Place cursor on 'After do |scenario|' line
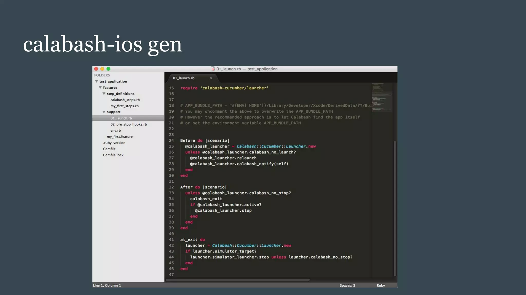The width and height of the screenshot is (526, 295). tap(203, 187)
